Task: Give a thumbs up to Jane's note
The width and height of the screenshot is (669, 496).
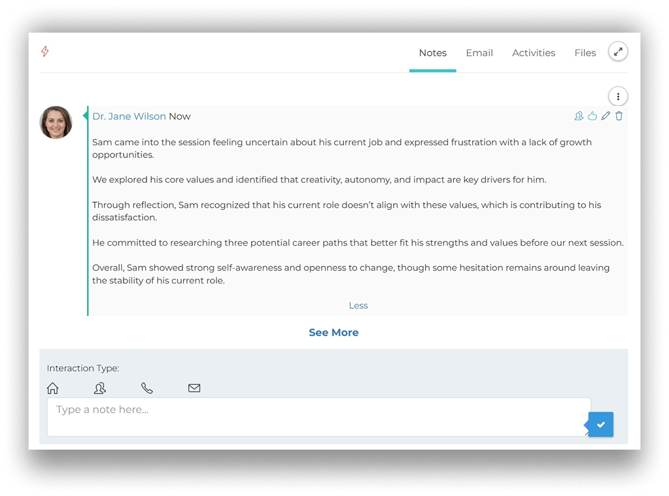Action: (592, 115)
